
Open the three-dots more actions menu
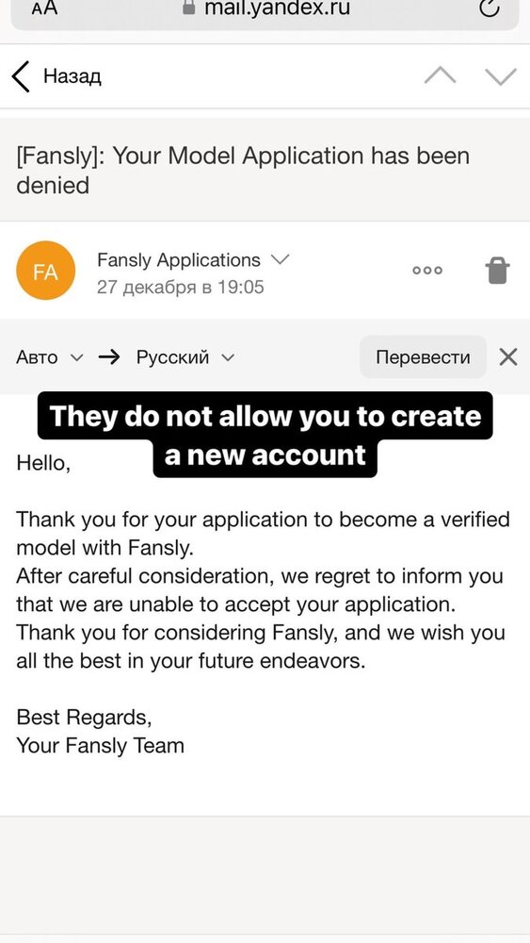pos(427,271)
